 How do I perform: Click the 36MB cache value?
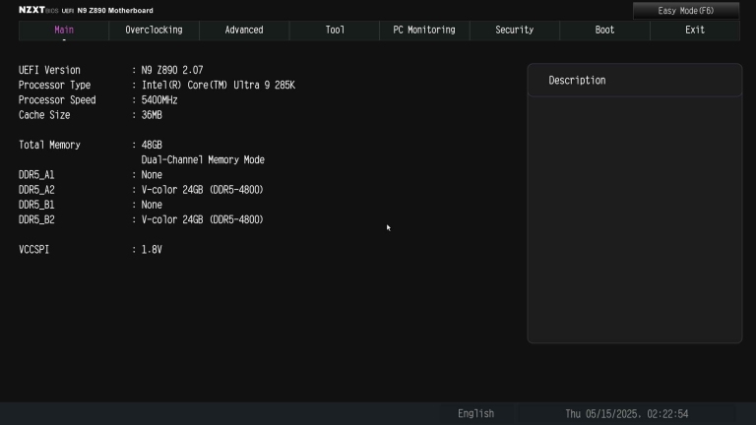pyautogui.click(x=152, y=115)
